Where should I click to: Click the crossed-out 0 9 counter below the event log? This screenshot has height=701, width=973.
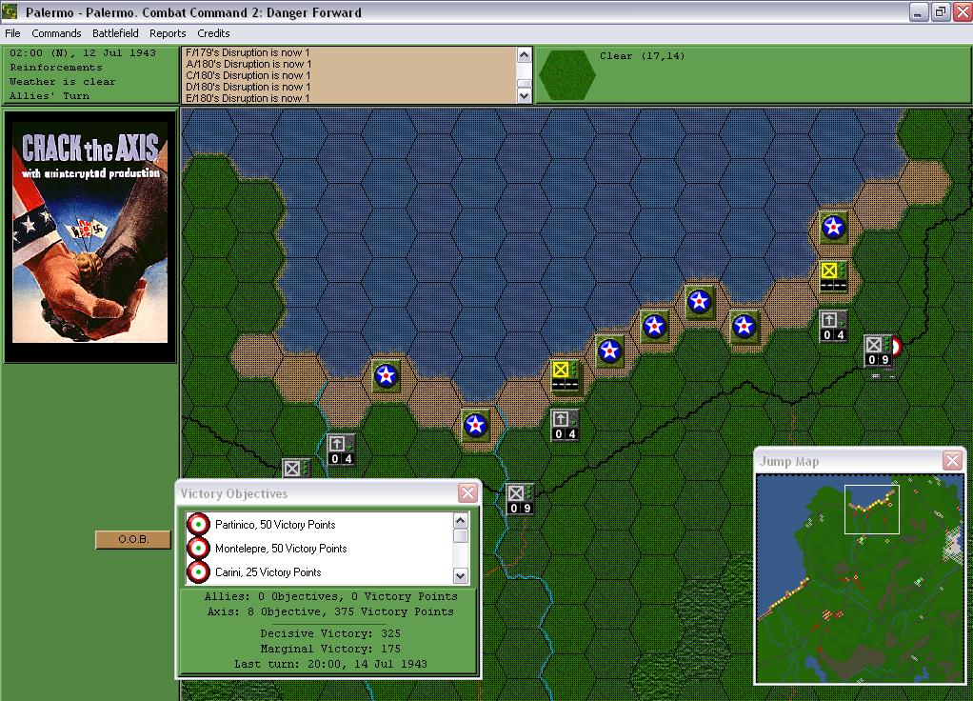[x=518, y=499]
